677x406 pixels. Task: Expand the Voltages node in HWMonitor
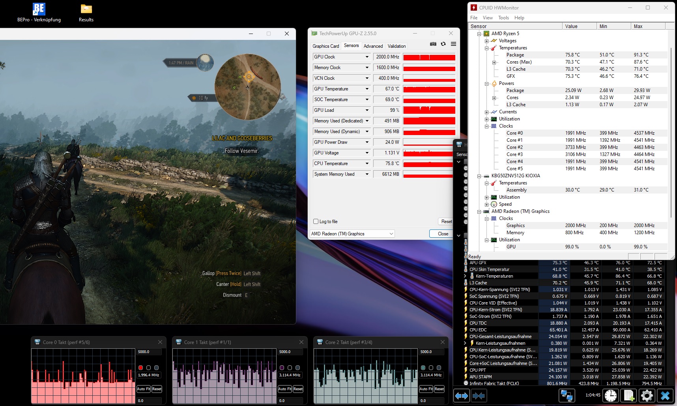(x=487, y=41)
